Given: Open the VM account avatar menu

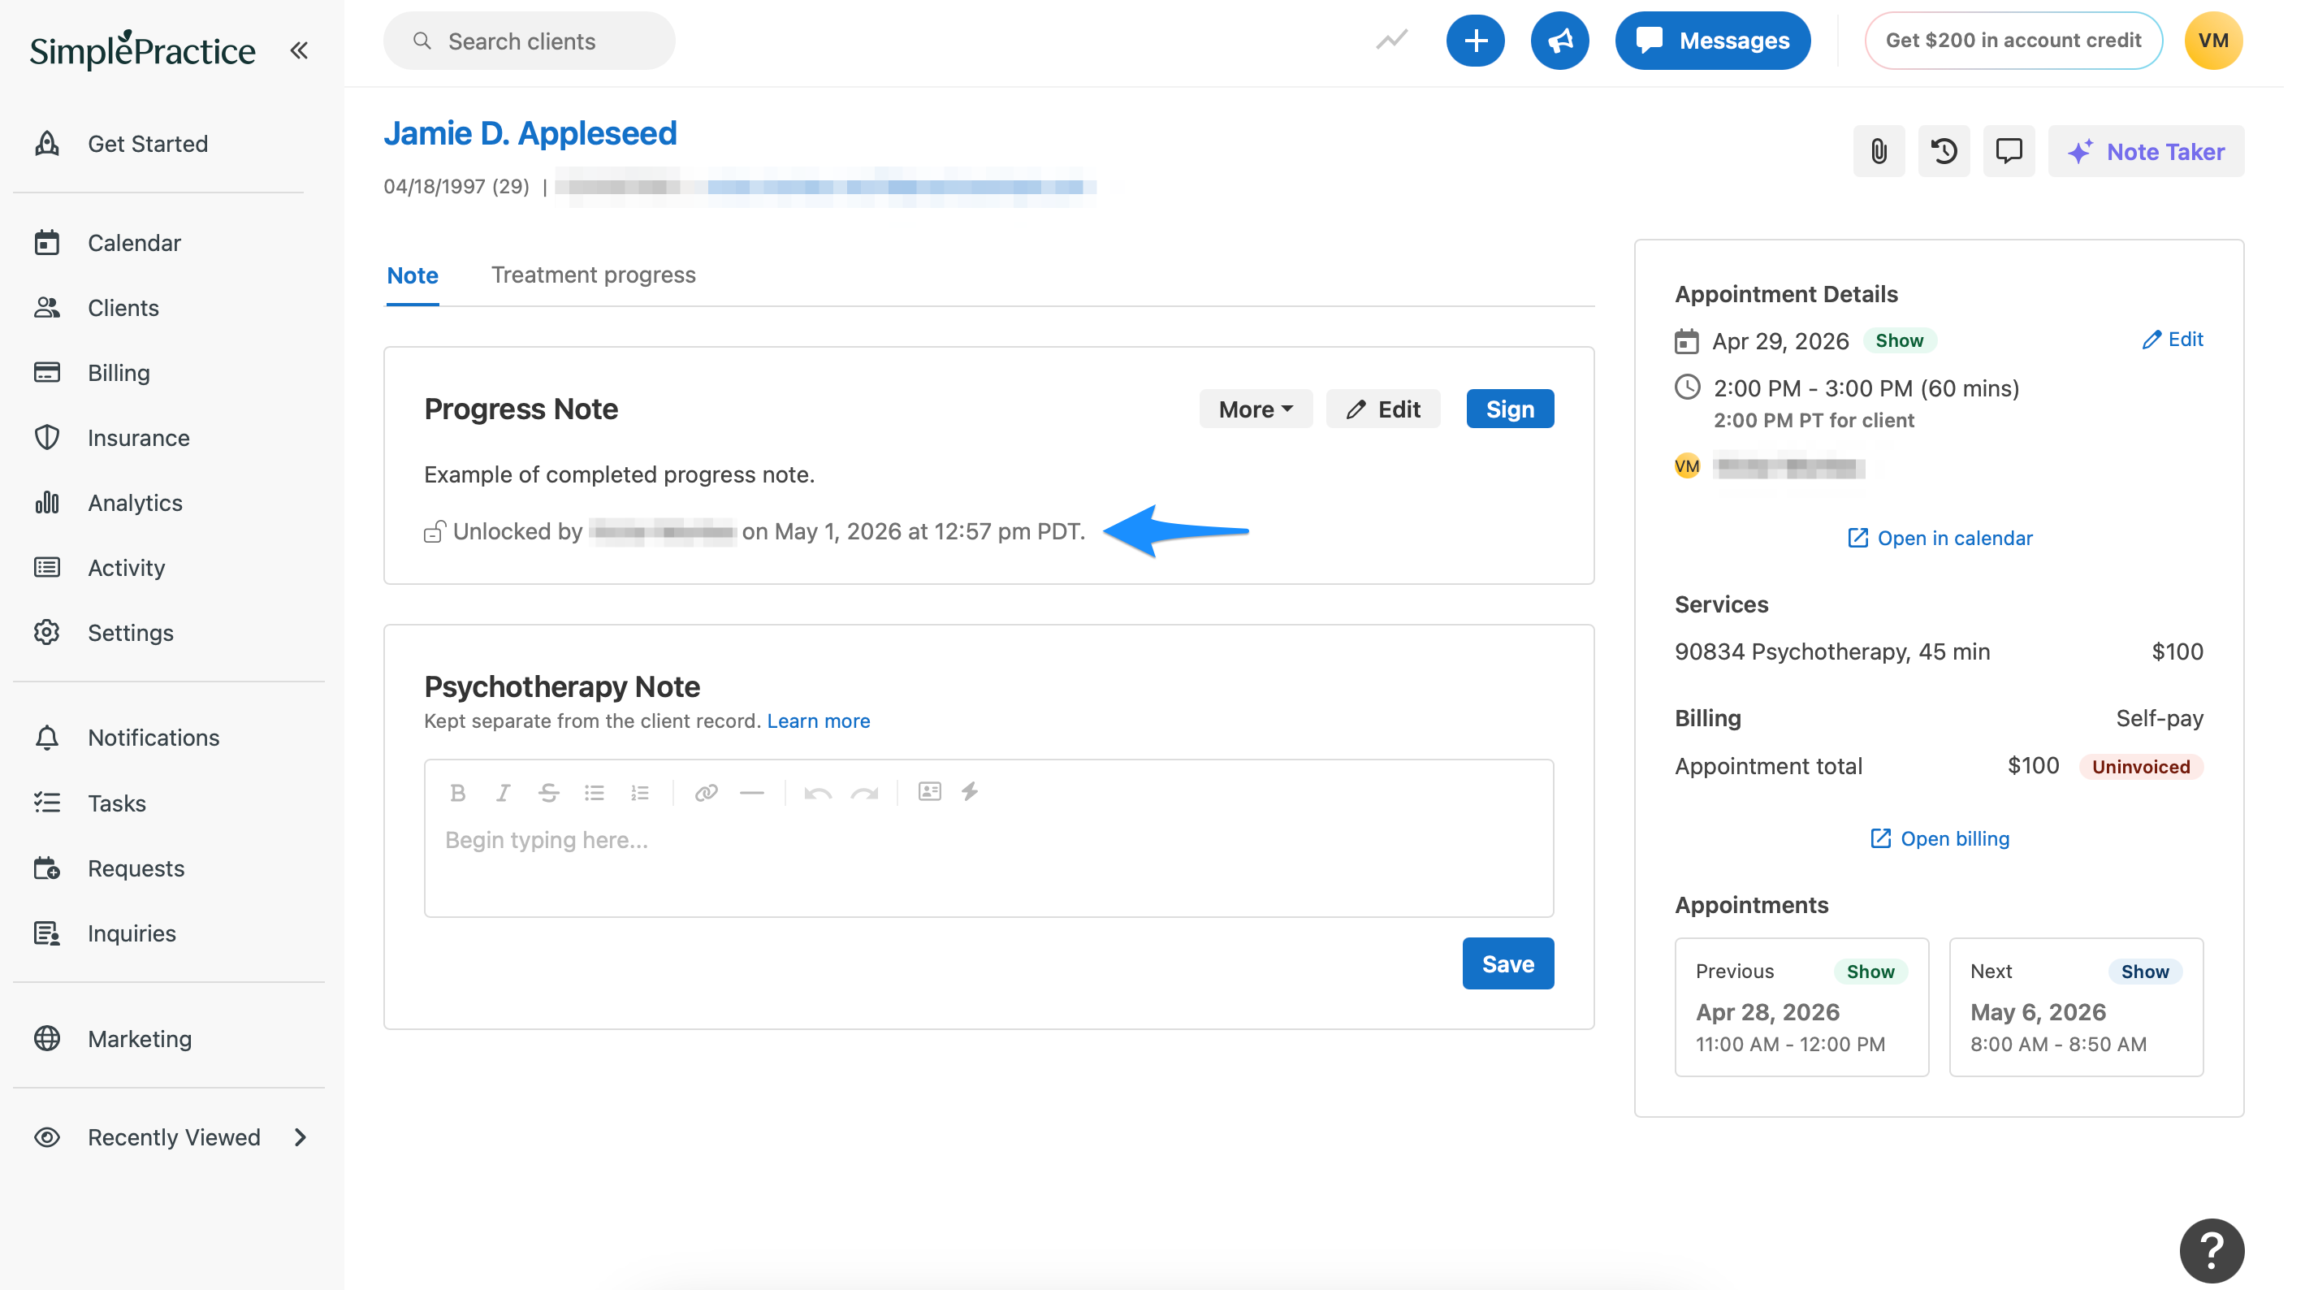Looking at the screenshot, I should point(2213,41).
